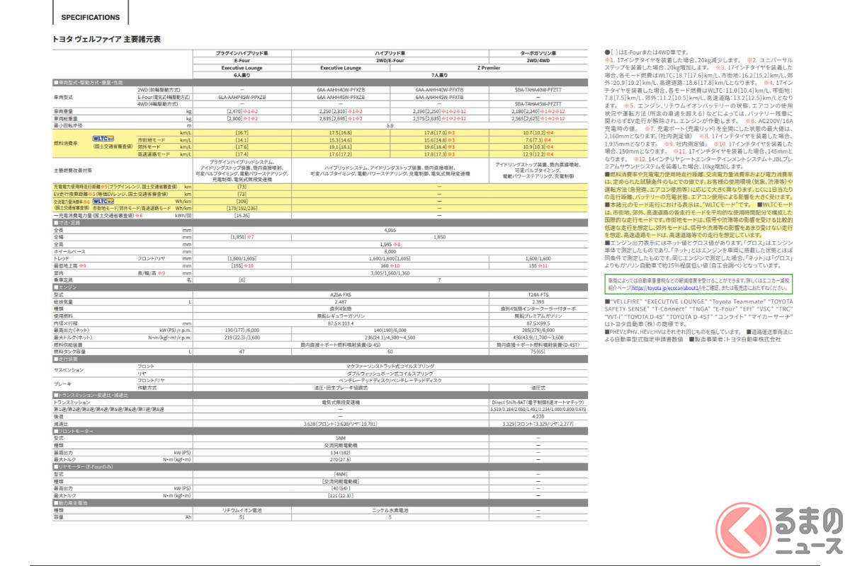Select the SPECIFICATIONS tab label
This screenshot has height=566, width=850.
point(90,17)
